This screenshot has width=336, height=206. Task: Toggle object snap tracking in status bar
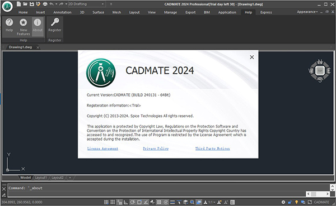146,202
